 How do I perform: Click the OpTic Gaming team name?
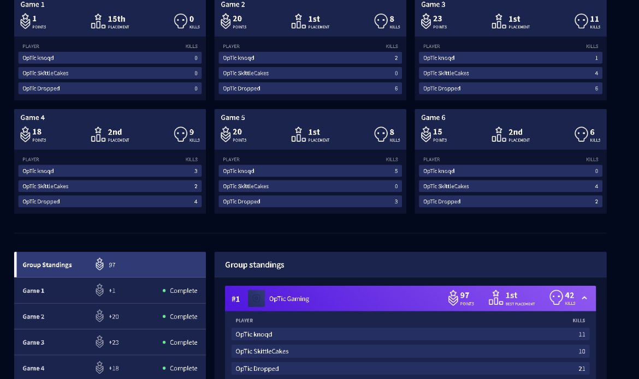[289, 299]
